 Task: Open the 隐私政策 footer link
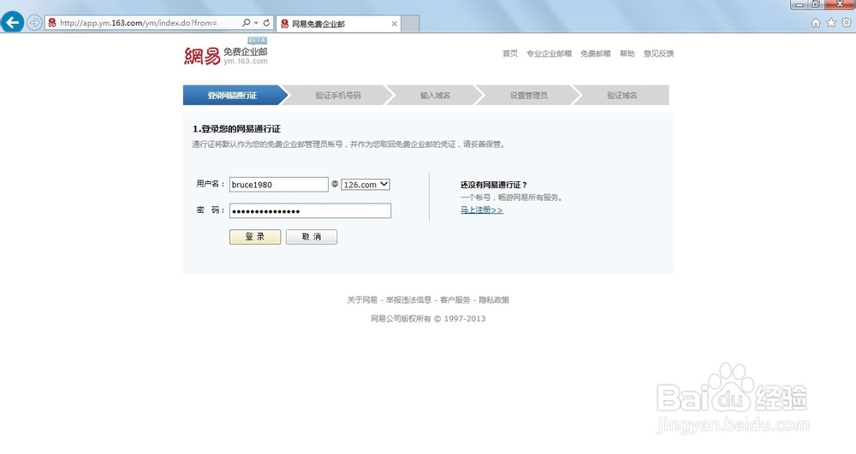494,300
